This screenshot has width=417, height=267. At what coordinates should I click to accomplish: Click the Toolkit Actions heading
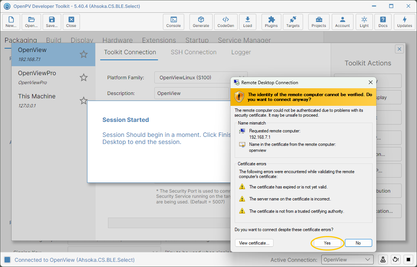tap(368, 63)
